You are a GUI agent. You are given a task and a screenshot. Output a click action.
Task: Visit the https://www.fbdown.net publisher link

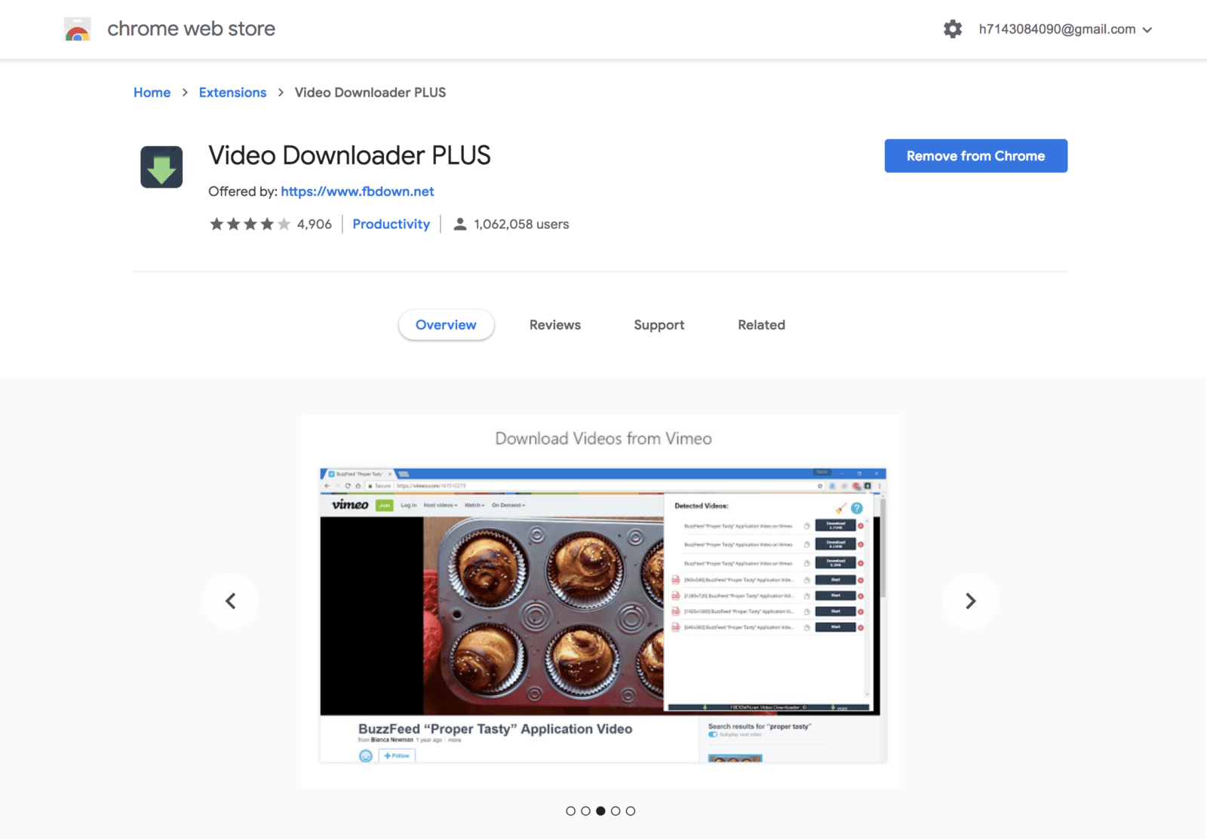pyautogui.click(x=358, y=191)
